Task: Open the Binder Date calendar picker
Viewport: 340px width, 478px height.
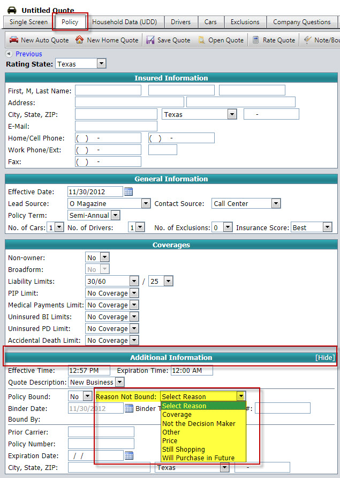Action: coord(129,408)
